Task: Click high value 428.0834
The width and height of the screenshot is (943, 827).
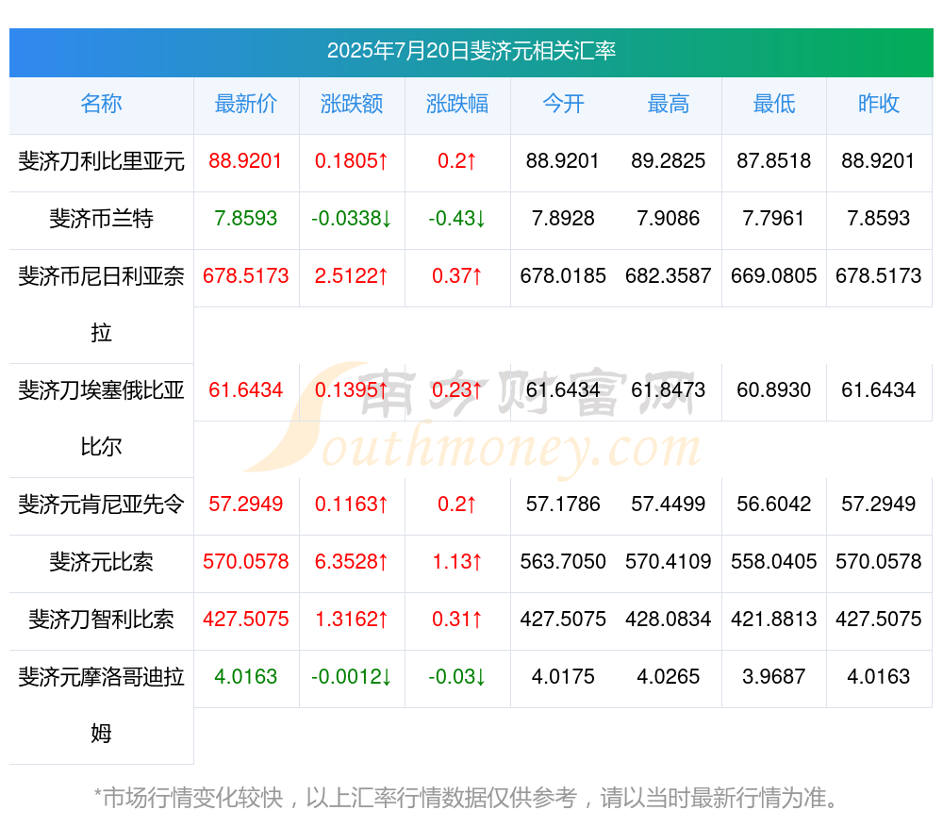Action: (669, 619)
